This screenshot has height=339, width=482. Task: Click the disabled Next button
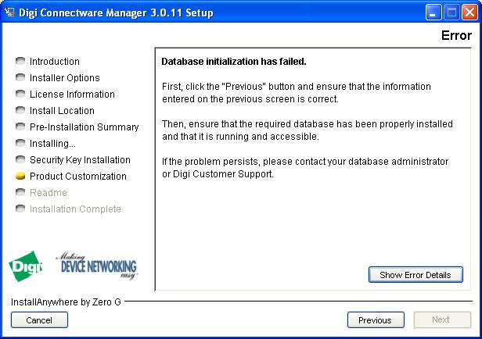point(442,319)
